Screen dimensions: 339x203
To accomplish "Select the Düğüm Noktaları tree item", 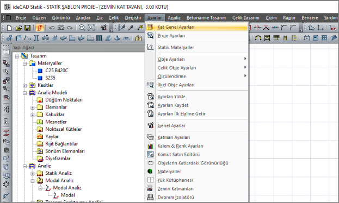I will 64,100.
